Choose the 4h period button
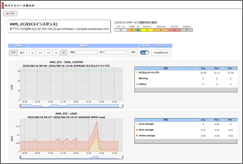This screenshot has height=164, width=243. 64,53
